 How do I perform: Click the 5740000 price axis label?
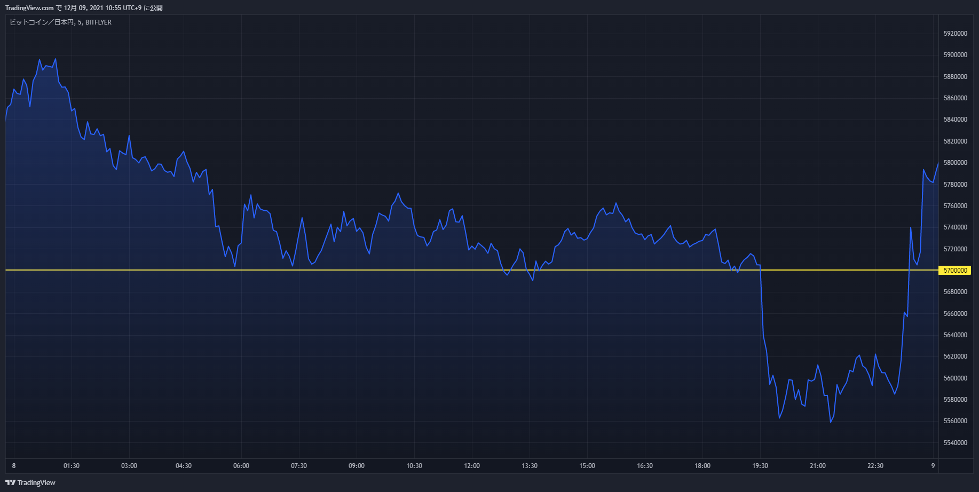(956, 227)
